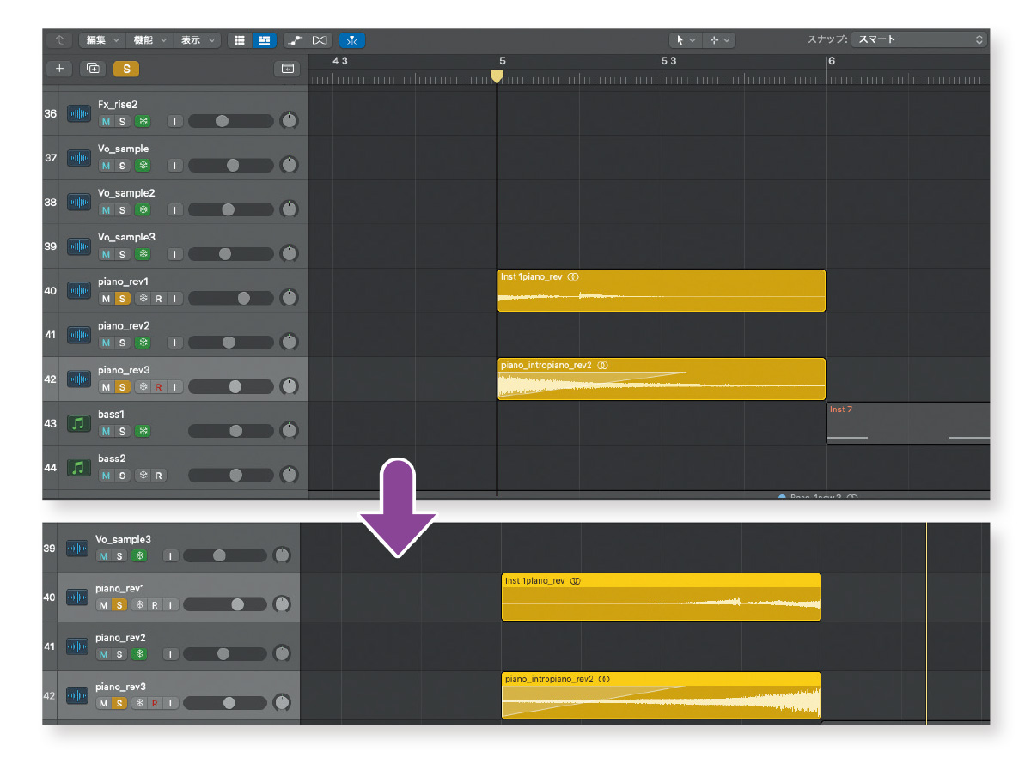
Task: Duplicate track using the overlapping squares icon
Action: [93, 69]
